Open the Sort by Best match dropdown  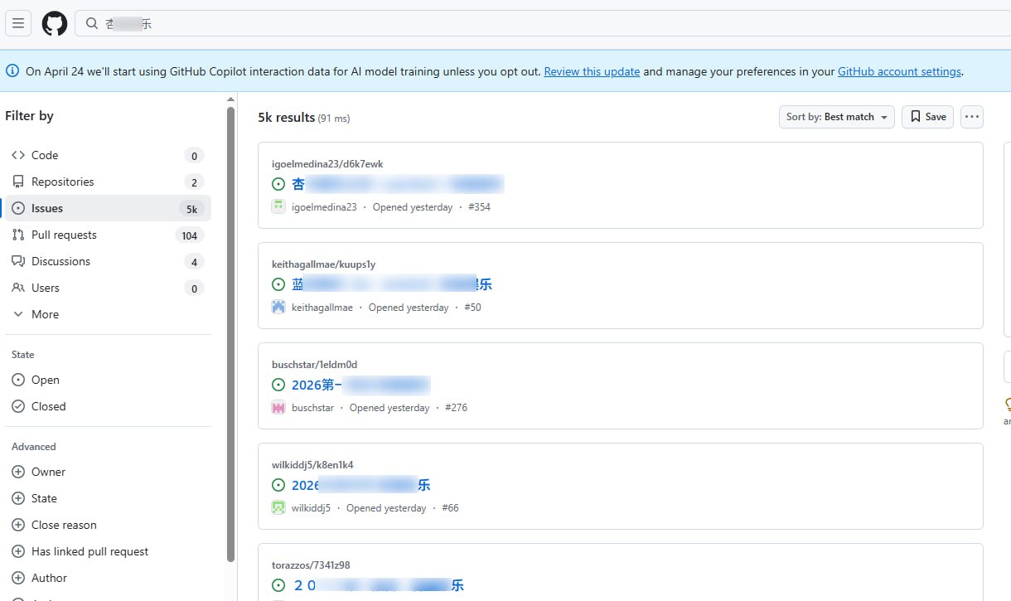[836, 117]
